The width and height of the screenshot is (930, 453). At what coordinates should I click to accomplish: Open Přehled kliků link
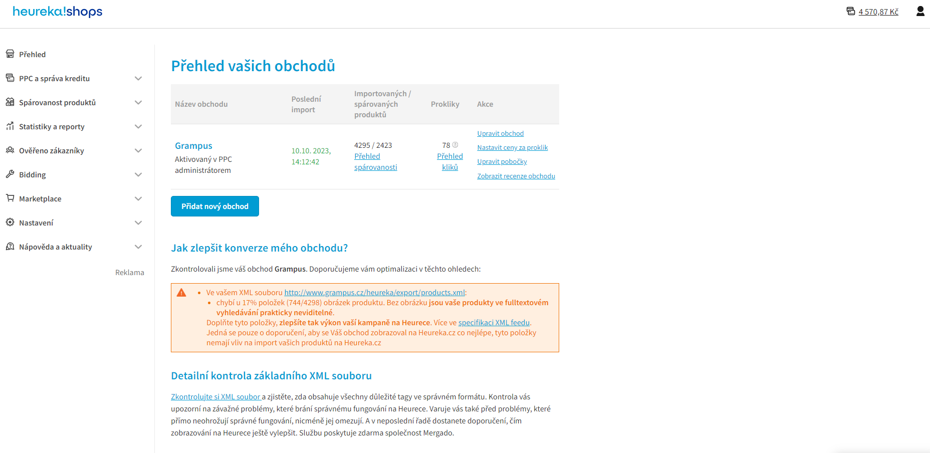point(450,162)
